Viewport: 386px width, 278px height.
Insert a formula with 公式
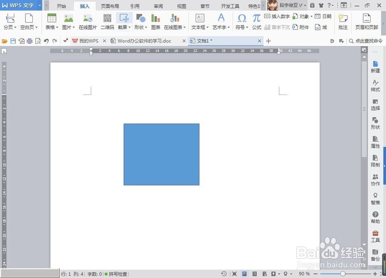point(257,21)
